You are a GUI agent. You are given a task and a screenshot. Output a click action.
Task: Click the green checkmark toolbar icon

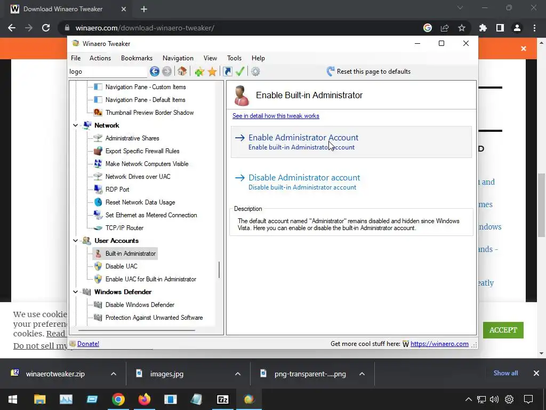(x=240, y=72)
